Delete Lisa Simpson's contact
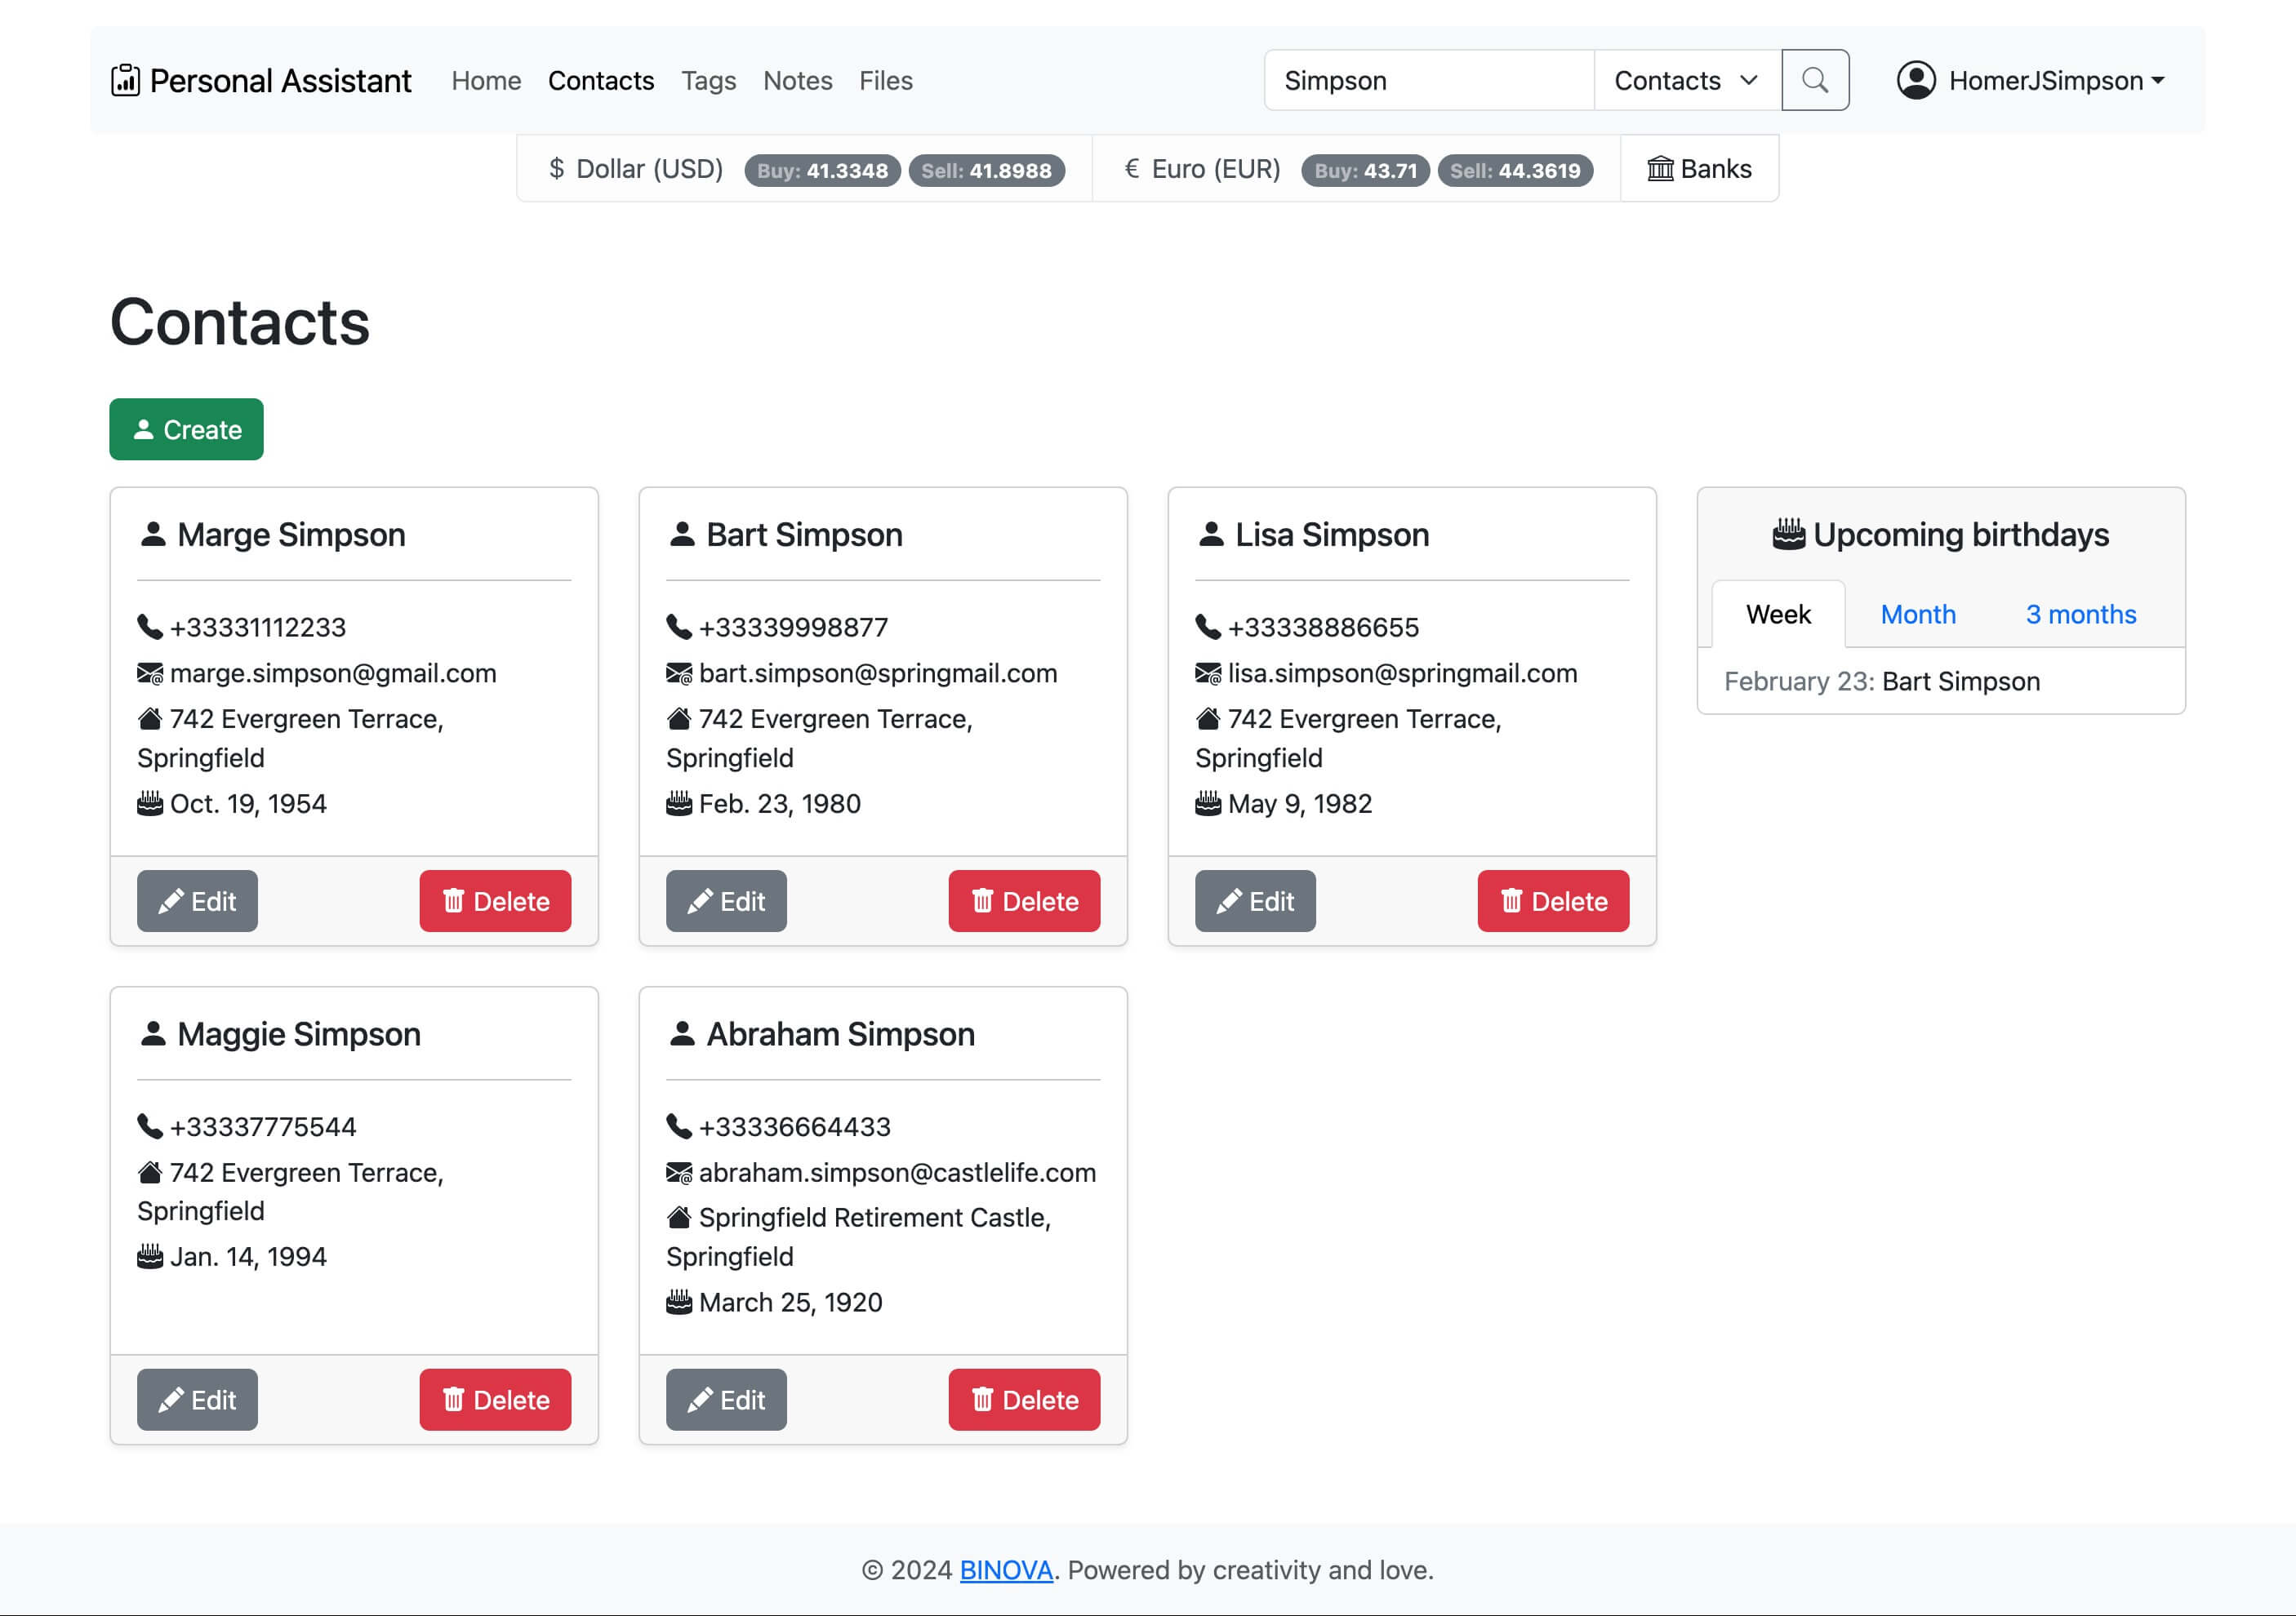 coord(1553,901)
